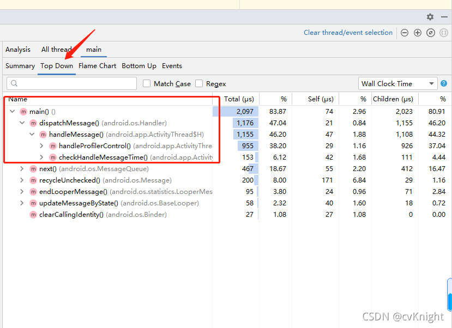Select the recycleUnchecked() row name
Viewport: 452px width, 328px height.
pos(69,180)
